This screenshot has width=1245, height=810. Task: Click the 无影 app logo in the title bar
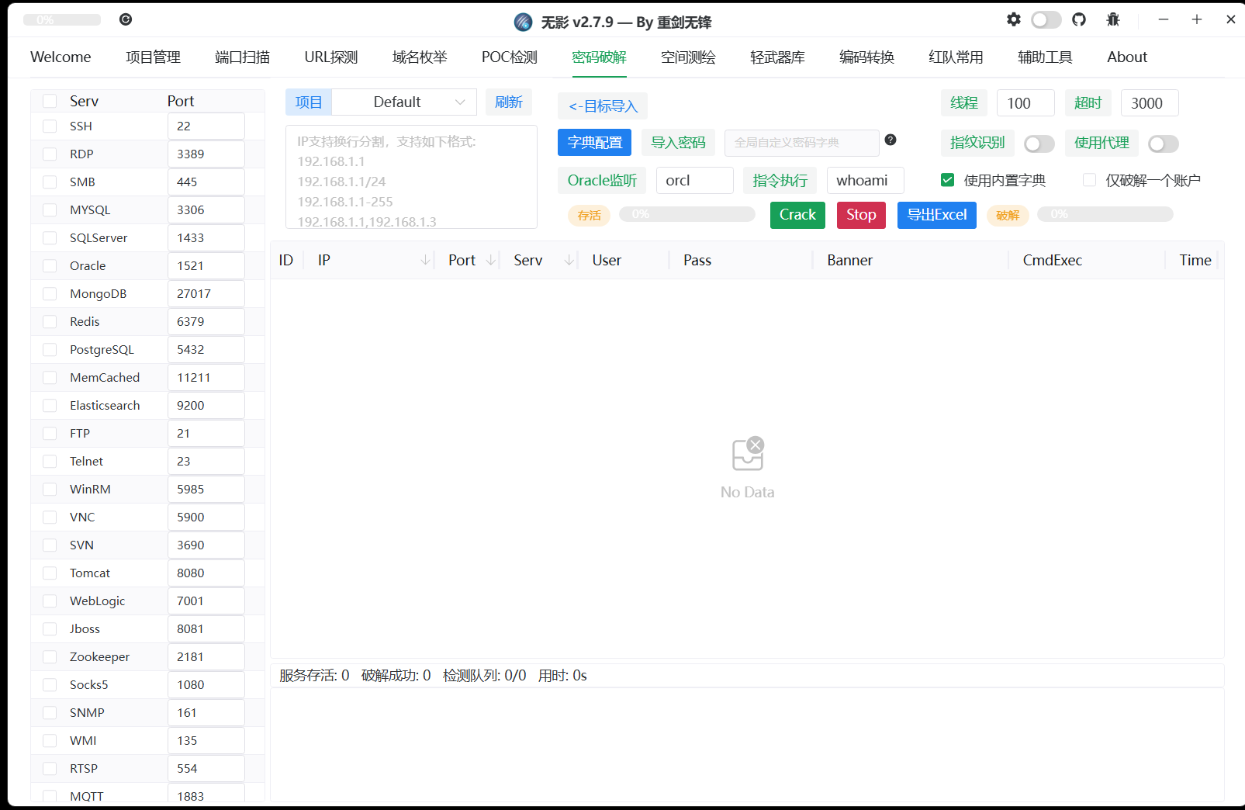tap(523, 22)
